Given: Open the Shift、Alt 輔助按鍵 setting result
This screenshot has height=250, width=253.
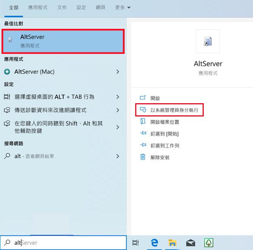Looking at the screenshot, I should [x=63, y=127].
